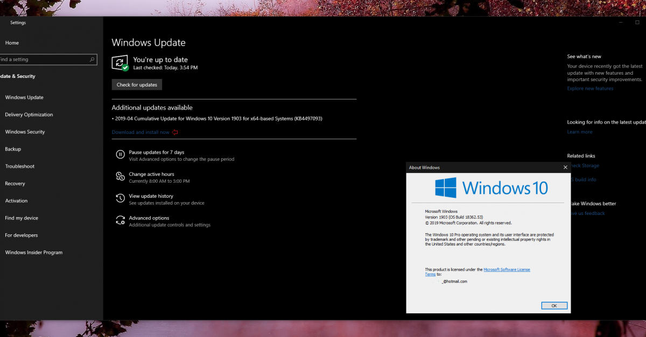Click the hotmail.com licensee address text
The height and width of the screenshot is (337, 646).
click(x=454, y=282)
